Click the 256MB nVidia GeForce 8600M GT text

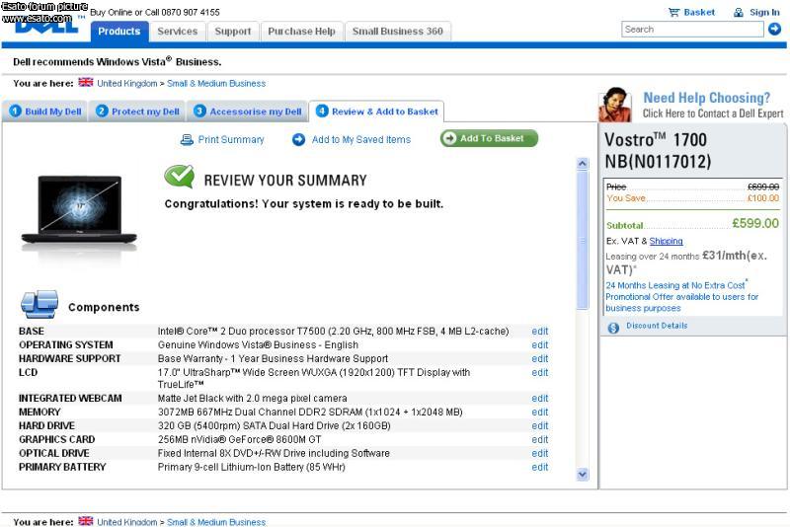[x=239, y=439]
